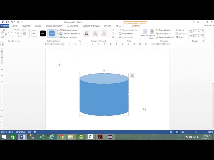Open the DISEÑO DE PÁGINA tab
214x160 pixels.
click(x=54, y=26)
